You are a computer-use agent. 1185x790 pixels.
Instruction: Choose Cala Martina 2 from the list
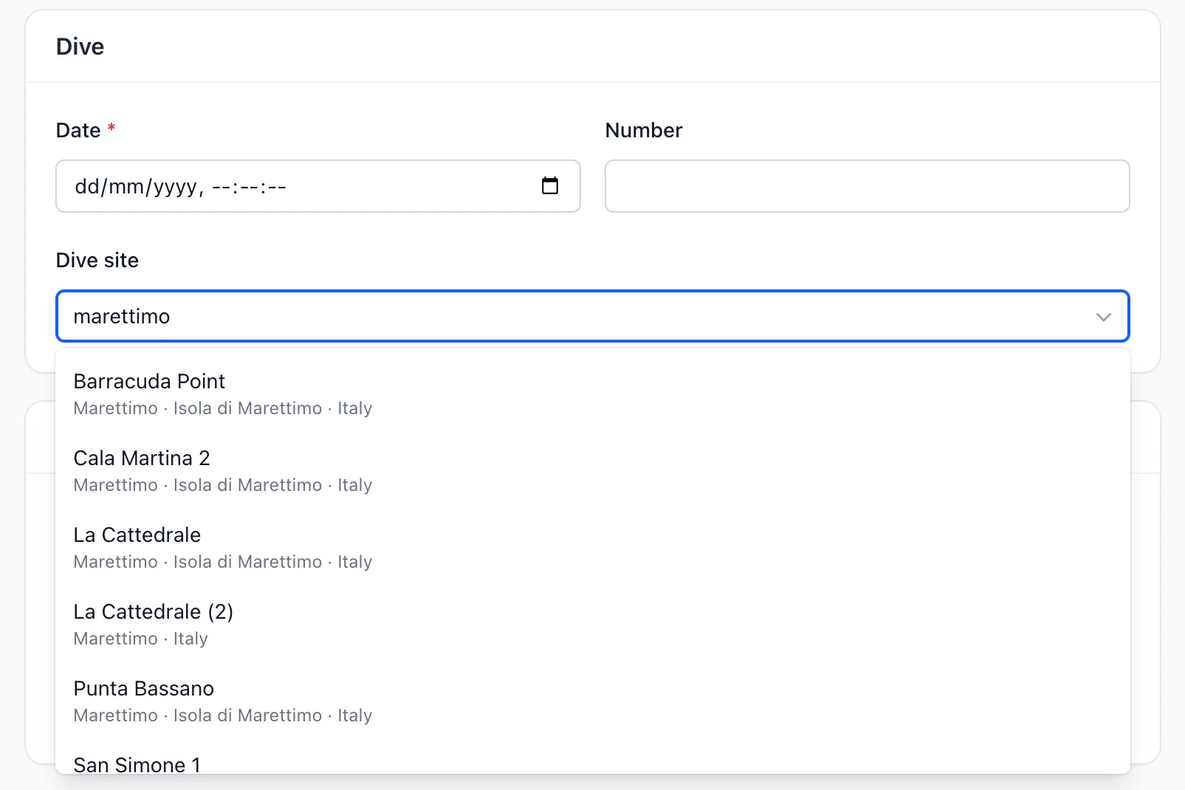593,471
